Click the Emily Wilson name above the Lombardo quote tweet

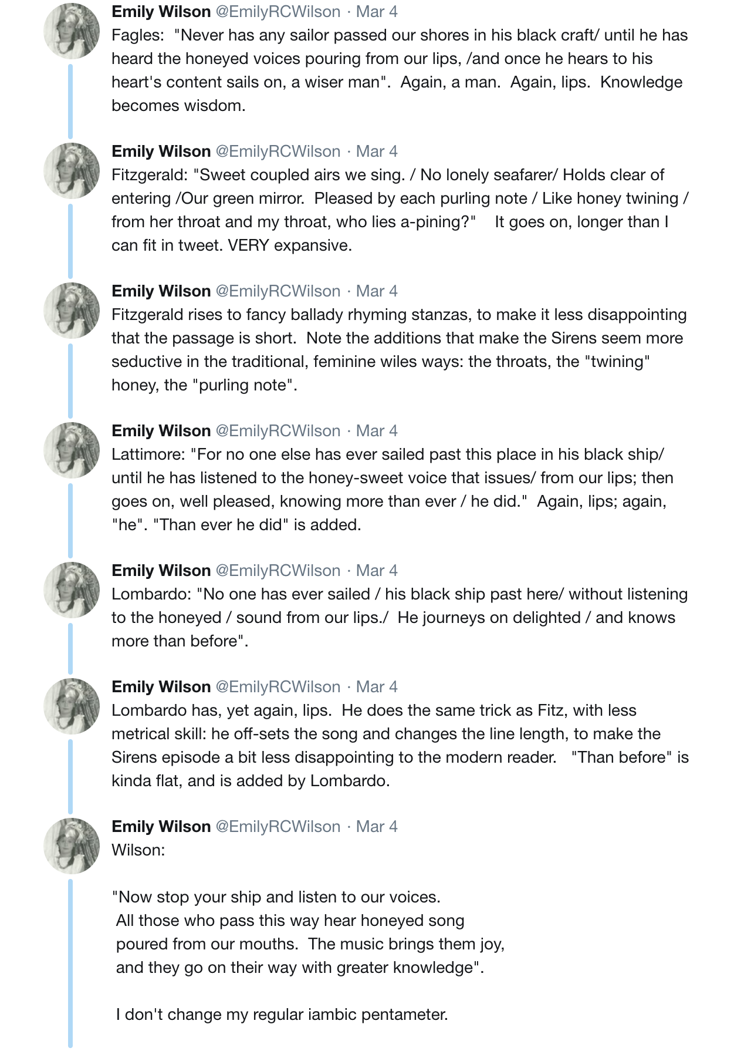point(161,571)
